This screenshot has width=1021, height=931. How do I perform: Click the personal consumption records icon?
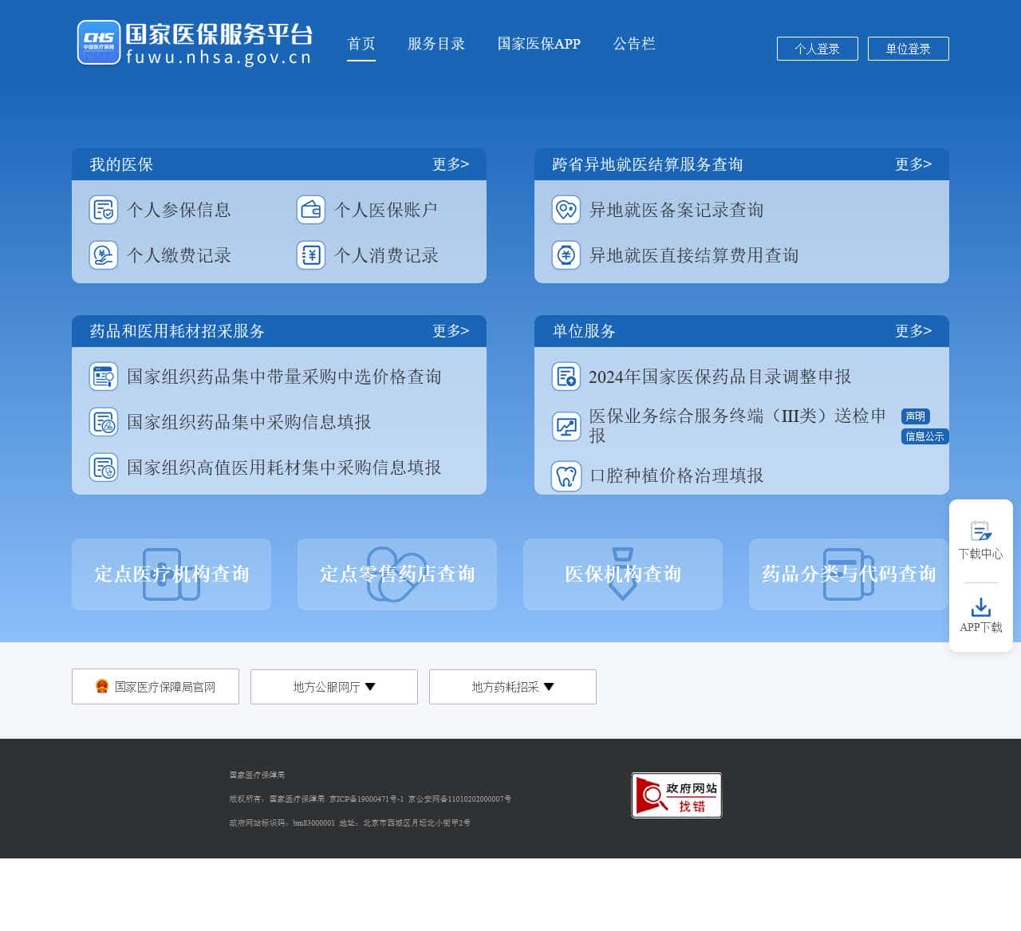[x=311, y=255]
